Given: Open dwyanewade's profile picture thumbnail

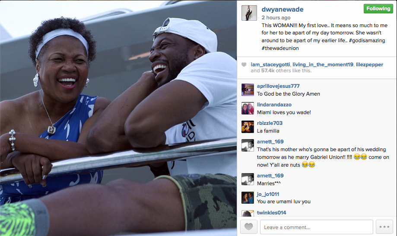Looking at the screenshot, I should [x=249, y=13].
